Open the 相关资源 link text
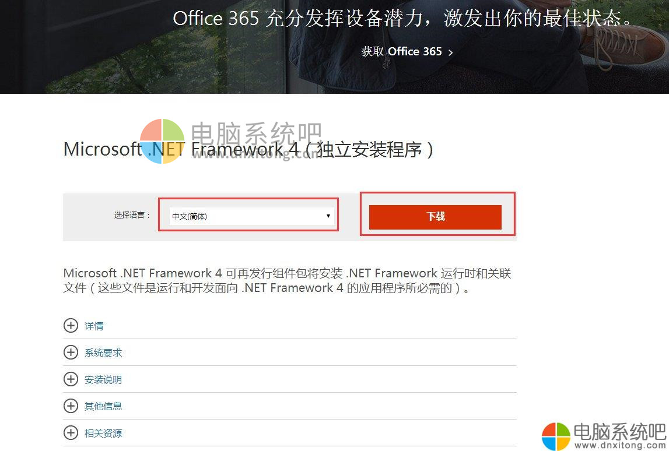The width and height of the screenshot is (669, 451). (x=103, y=434)
